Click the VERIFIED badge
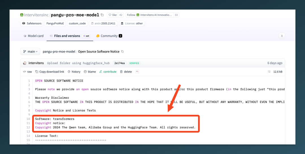 pos(134,63)
